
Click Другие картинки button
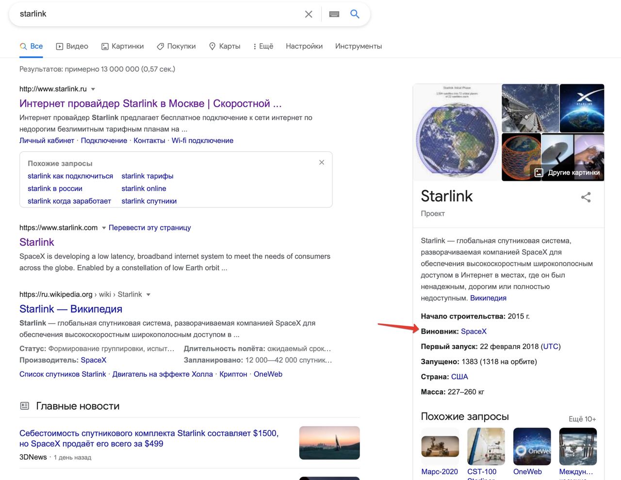coord(568,173)
